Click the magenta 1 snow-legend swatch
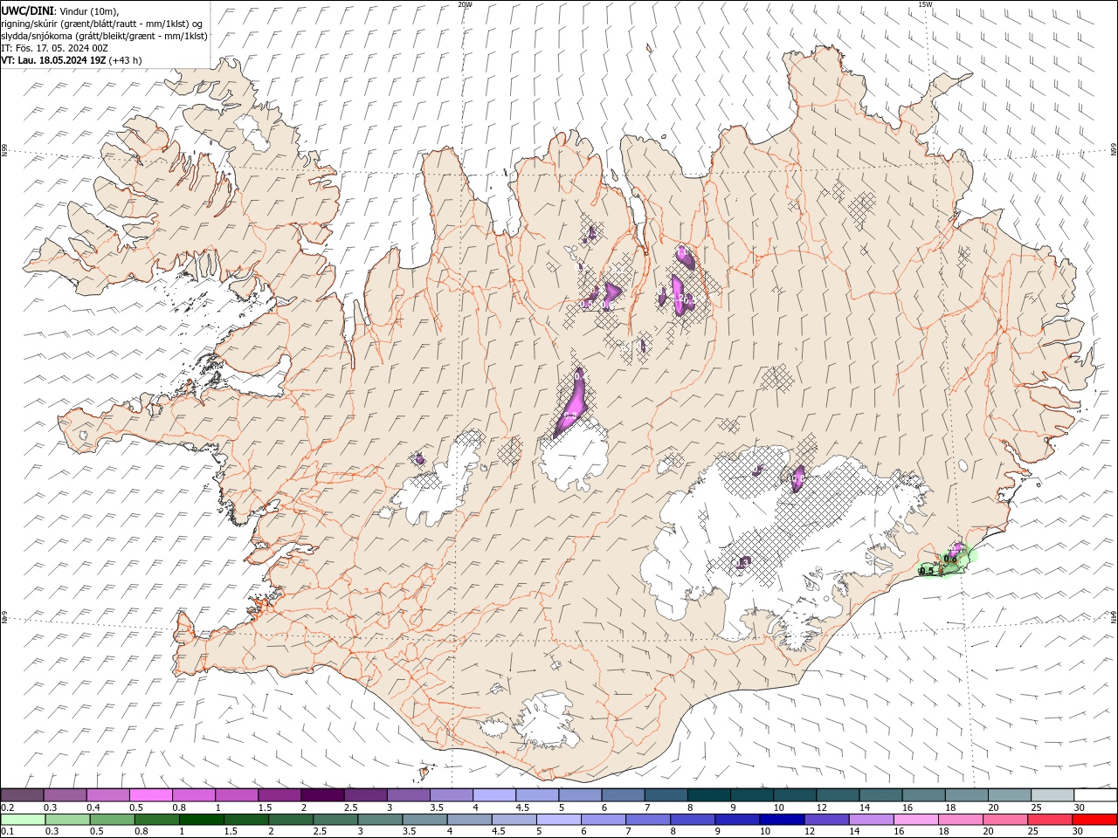Screen dimensions: 1118x838 point(237,795)
